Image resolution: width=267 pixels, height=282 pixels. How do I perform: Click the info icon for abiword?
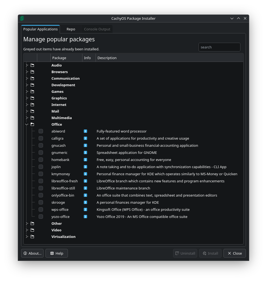point(85,131)
